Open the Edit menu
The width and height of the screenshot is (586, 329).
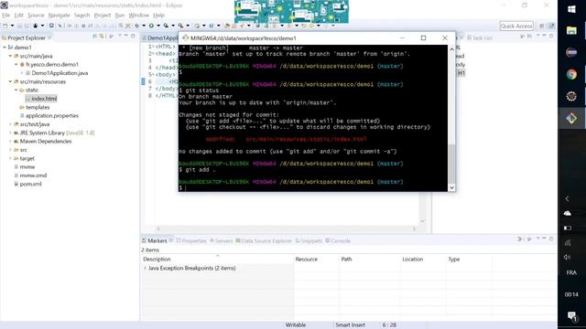coord(18,16)
